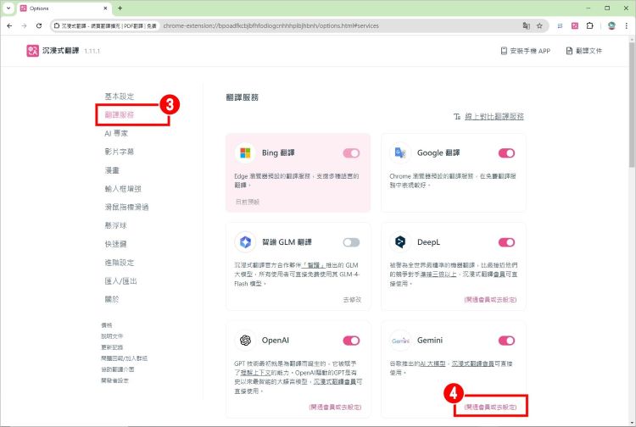Click 開通會員或去設定 in the Gemini card
The height and width of the screenshot is (427, 636).
(490, 407)
